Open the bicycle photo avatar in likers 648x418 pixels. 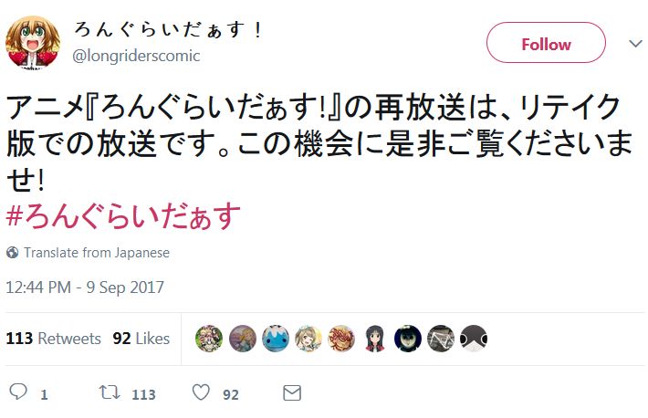point(441,339)
